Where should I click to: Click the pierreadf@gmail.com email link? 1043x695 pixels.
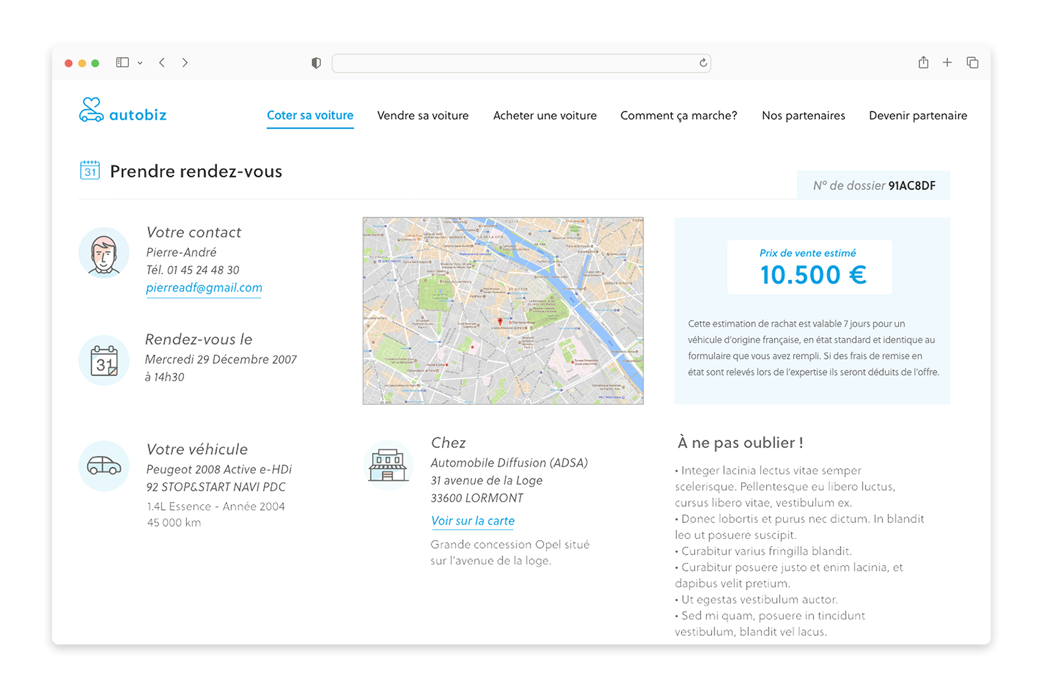coord(204,288)
